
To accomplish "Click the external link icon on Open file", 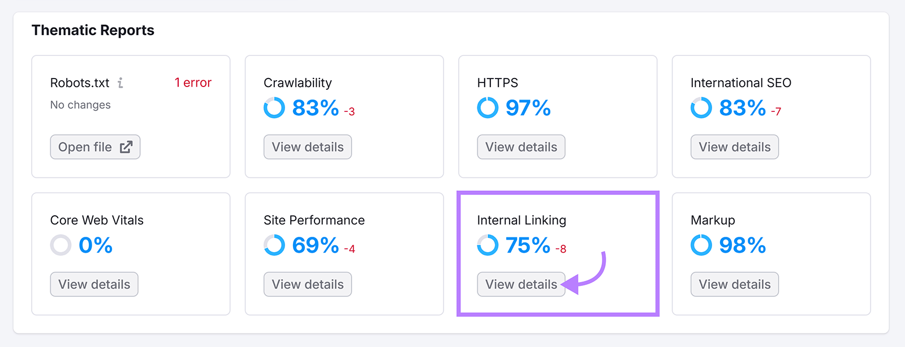I will [127, 147].
